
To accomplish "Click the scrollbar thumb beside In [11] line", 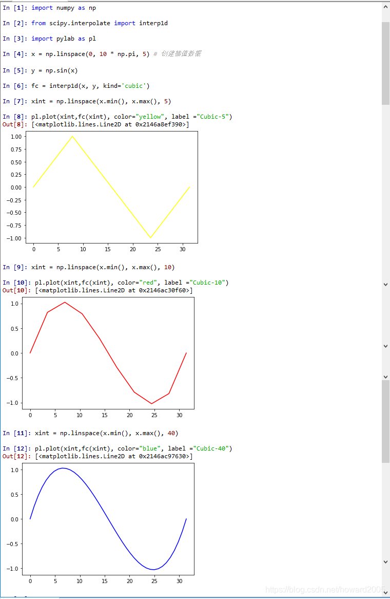I will [x=385, y=422].
